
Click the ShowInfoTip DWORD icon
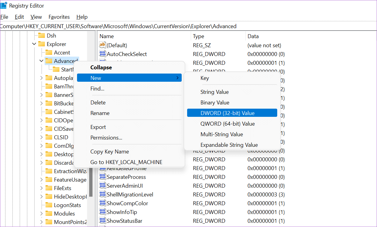(103, 212)
